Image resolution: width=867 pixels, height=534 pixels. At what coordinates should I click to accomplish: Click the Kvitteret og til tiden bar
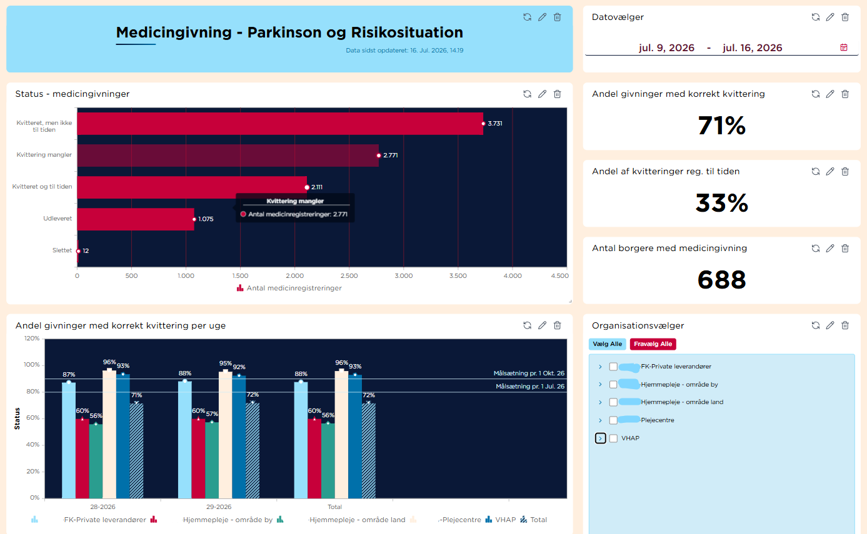tap(192, 187)
